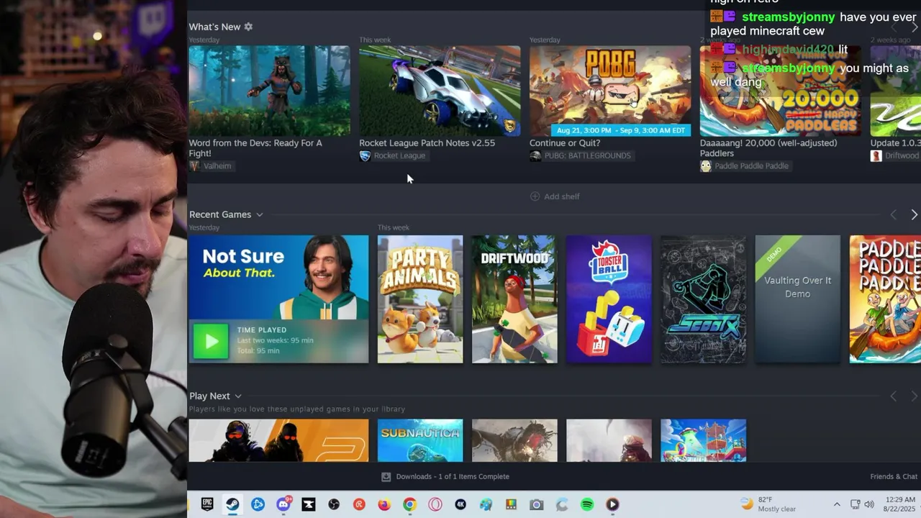The width and height of the screenshot is (921, 518).
Task: Open Word from the Devs news headline
Action: point(255,148)
